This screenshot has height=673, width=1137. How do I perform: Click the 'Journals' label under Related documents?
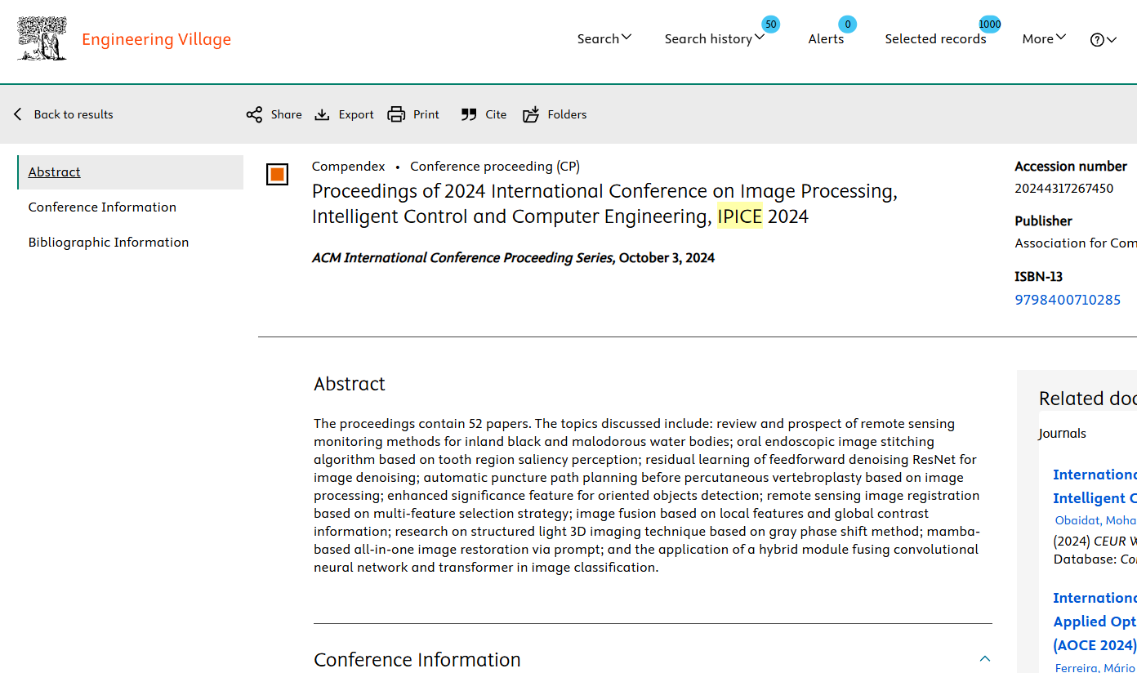pos(1063,434)
